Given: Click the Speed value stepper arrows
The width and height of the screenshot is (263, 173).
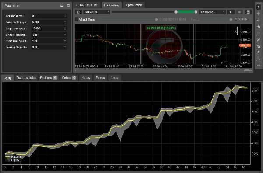Looking at the screenshot, I should [x=250, y=20].
